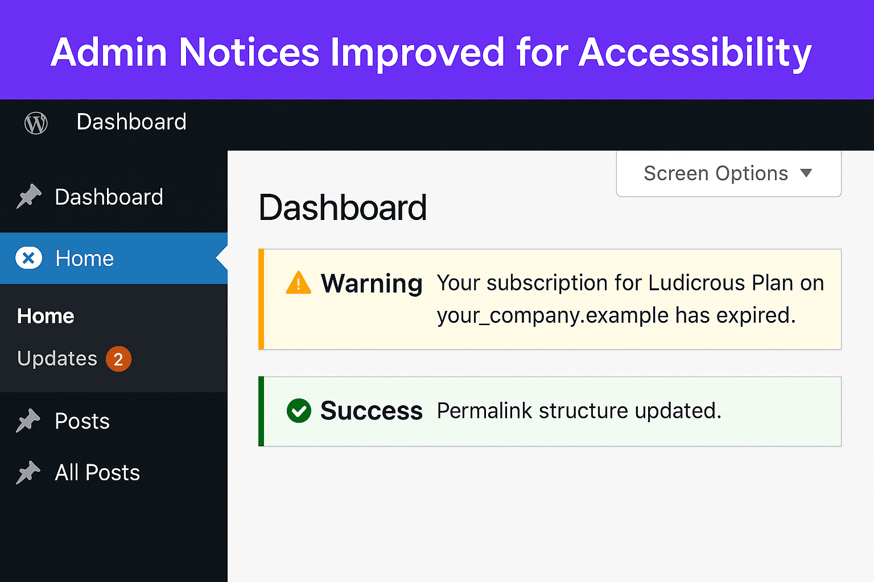Open the Dashboard sidebar menu

click(114, 197)
